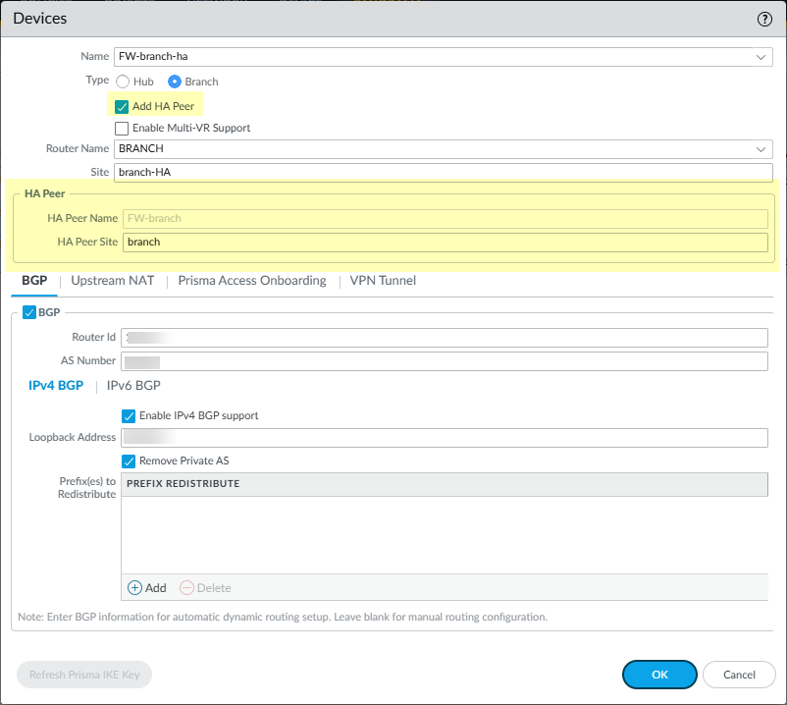The width and height of the screenshot is (787, 705).
Task: Switch to the Upstream NAT tab
Action: pos(112,281)
